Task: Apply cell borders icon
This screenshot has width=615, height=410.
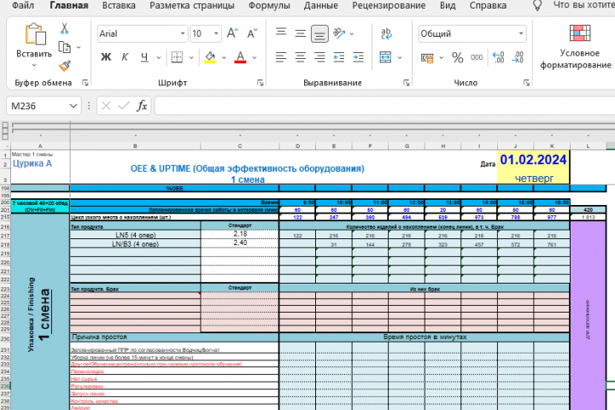Action: (177, 57)
